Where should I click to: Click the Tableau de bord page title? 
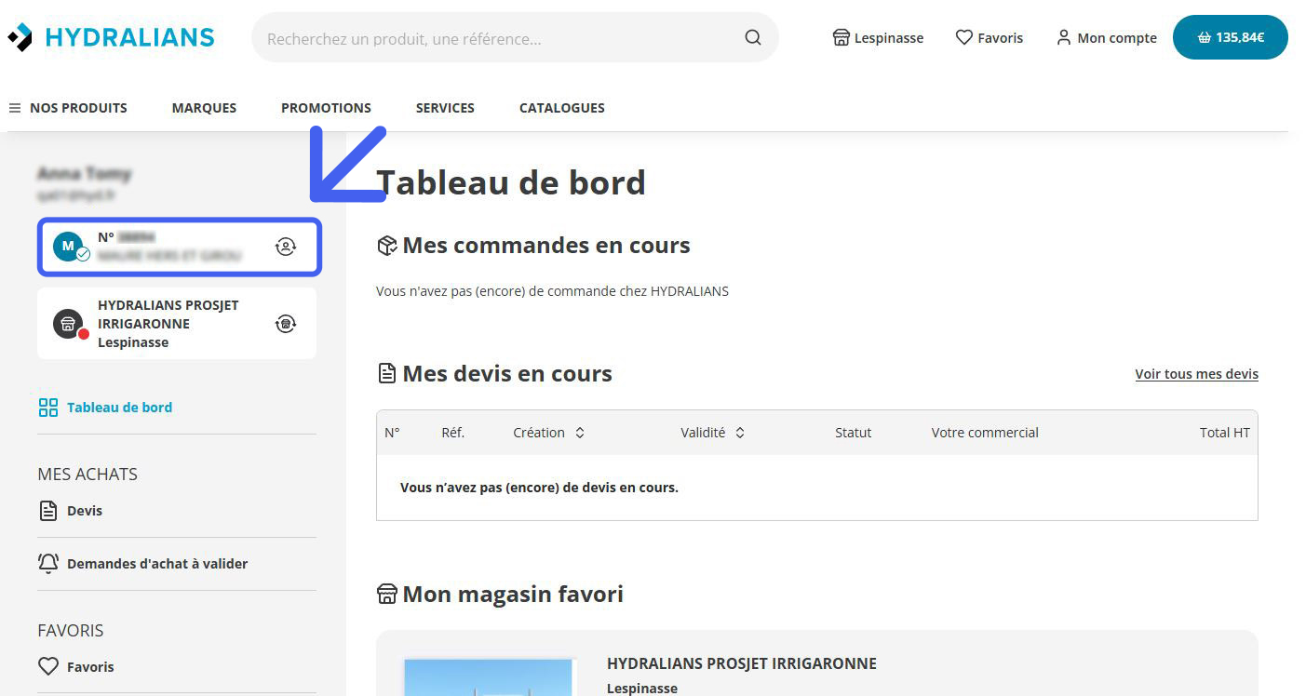tap(511, 182)
